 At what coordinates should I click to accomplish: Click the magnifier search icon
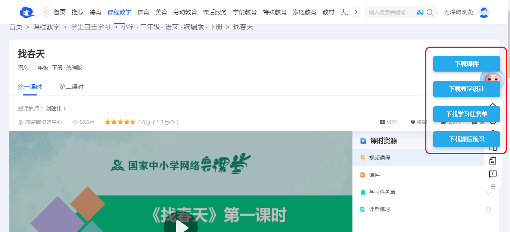tap(430, 12)
